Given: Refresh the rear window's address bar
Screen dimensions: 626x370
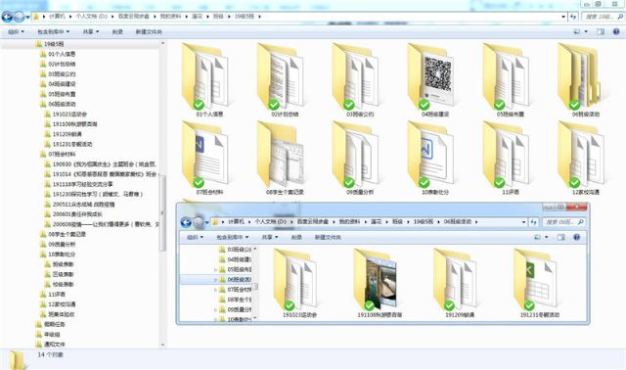Looking at the screenshot, I should (x=573, y=17).
